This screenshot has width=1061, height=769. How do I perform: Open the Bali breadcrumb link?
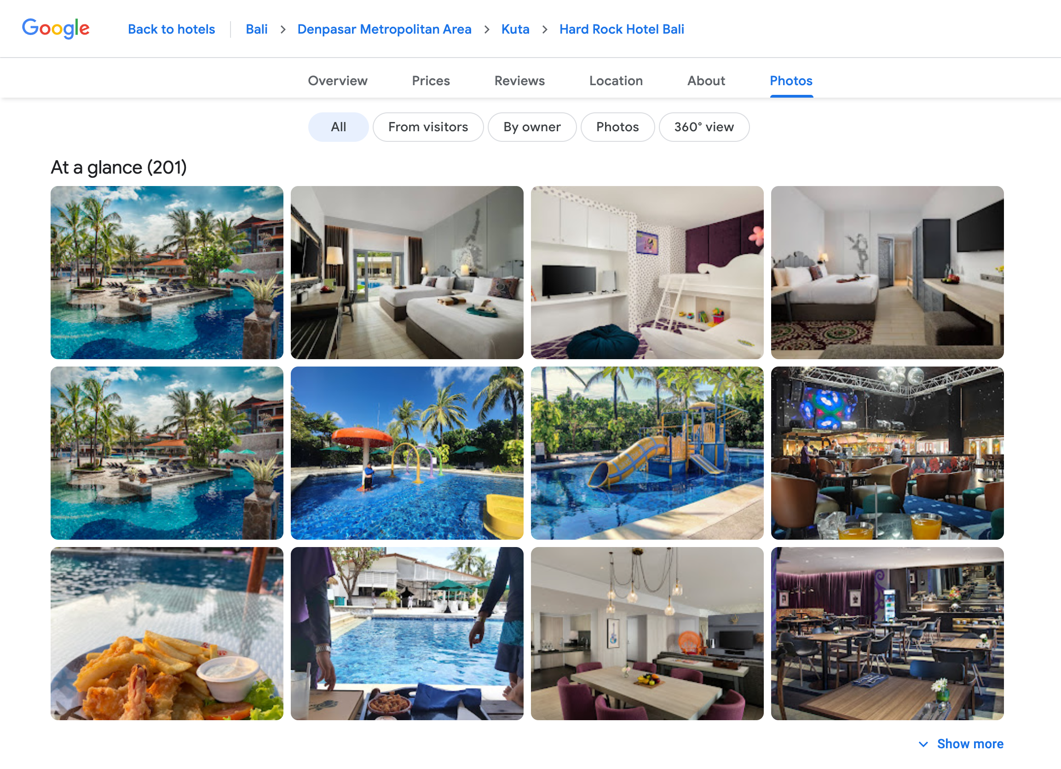(x=256, y=29)
